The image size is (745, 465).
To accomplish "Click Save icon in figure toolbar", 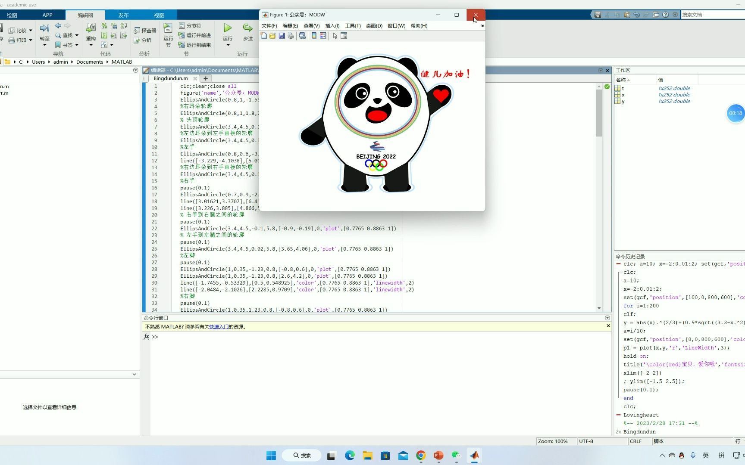I will [282, 36].
